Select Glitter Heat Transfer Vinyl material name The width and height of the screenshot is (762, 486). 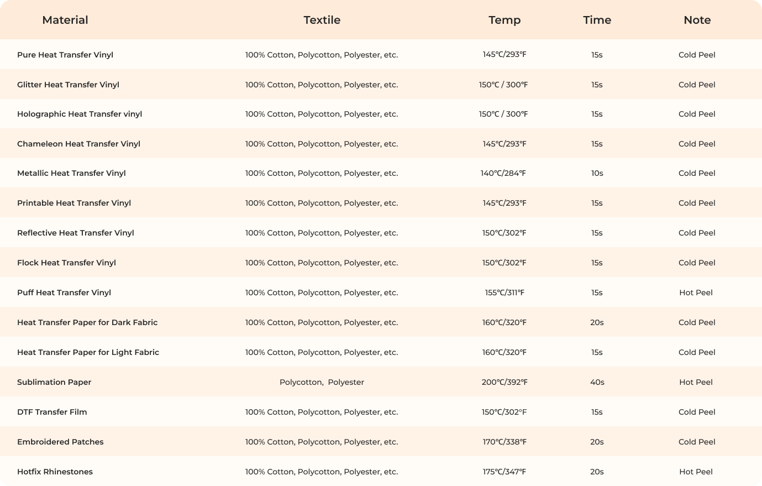pos(68,85)
